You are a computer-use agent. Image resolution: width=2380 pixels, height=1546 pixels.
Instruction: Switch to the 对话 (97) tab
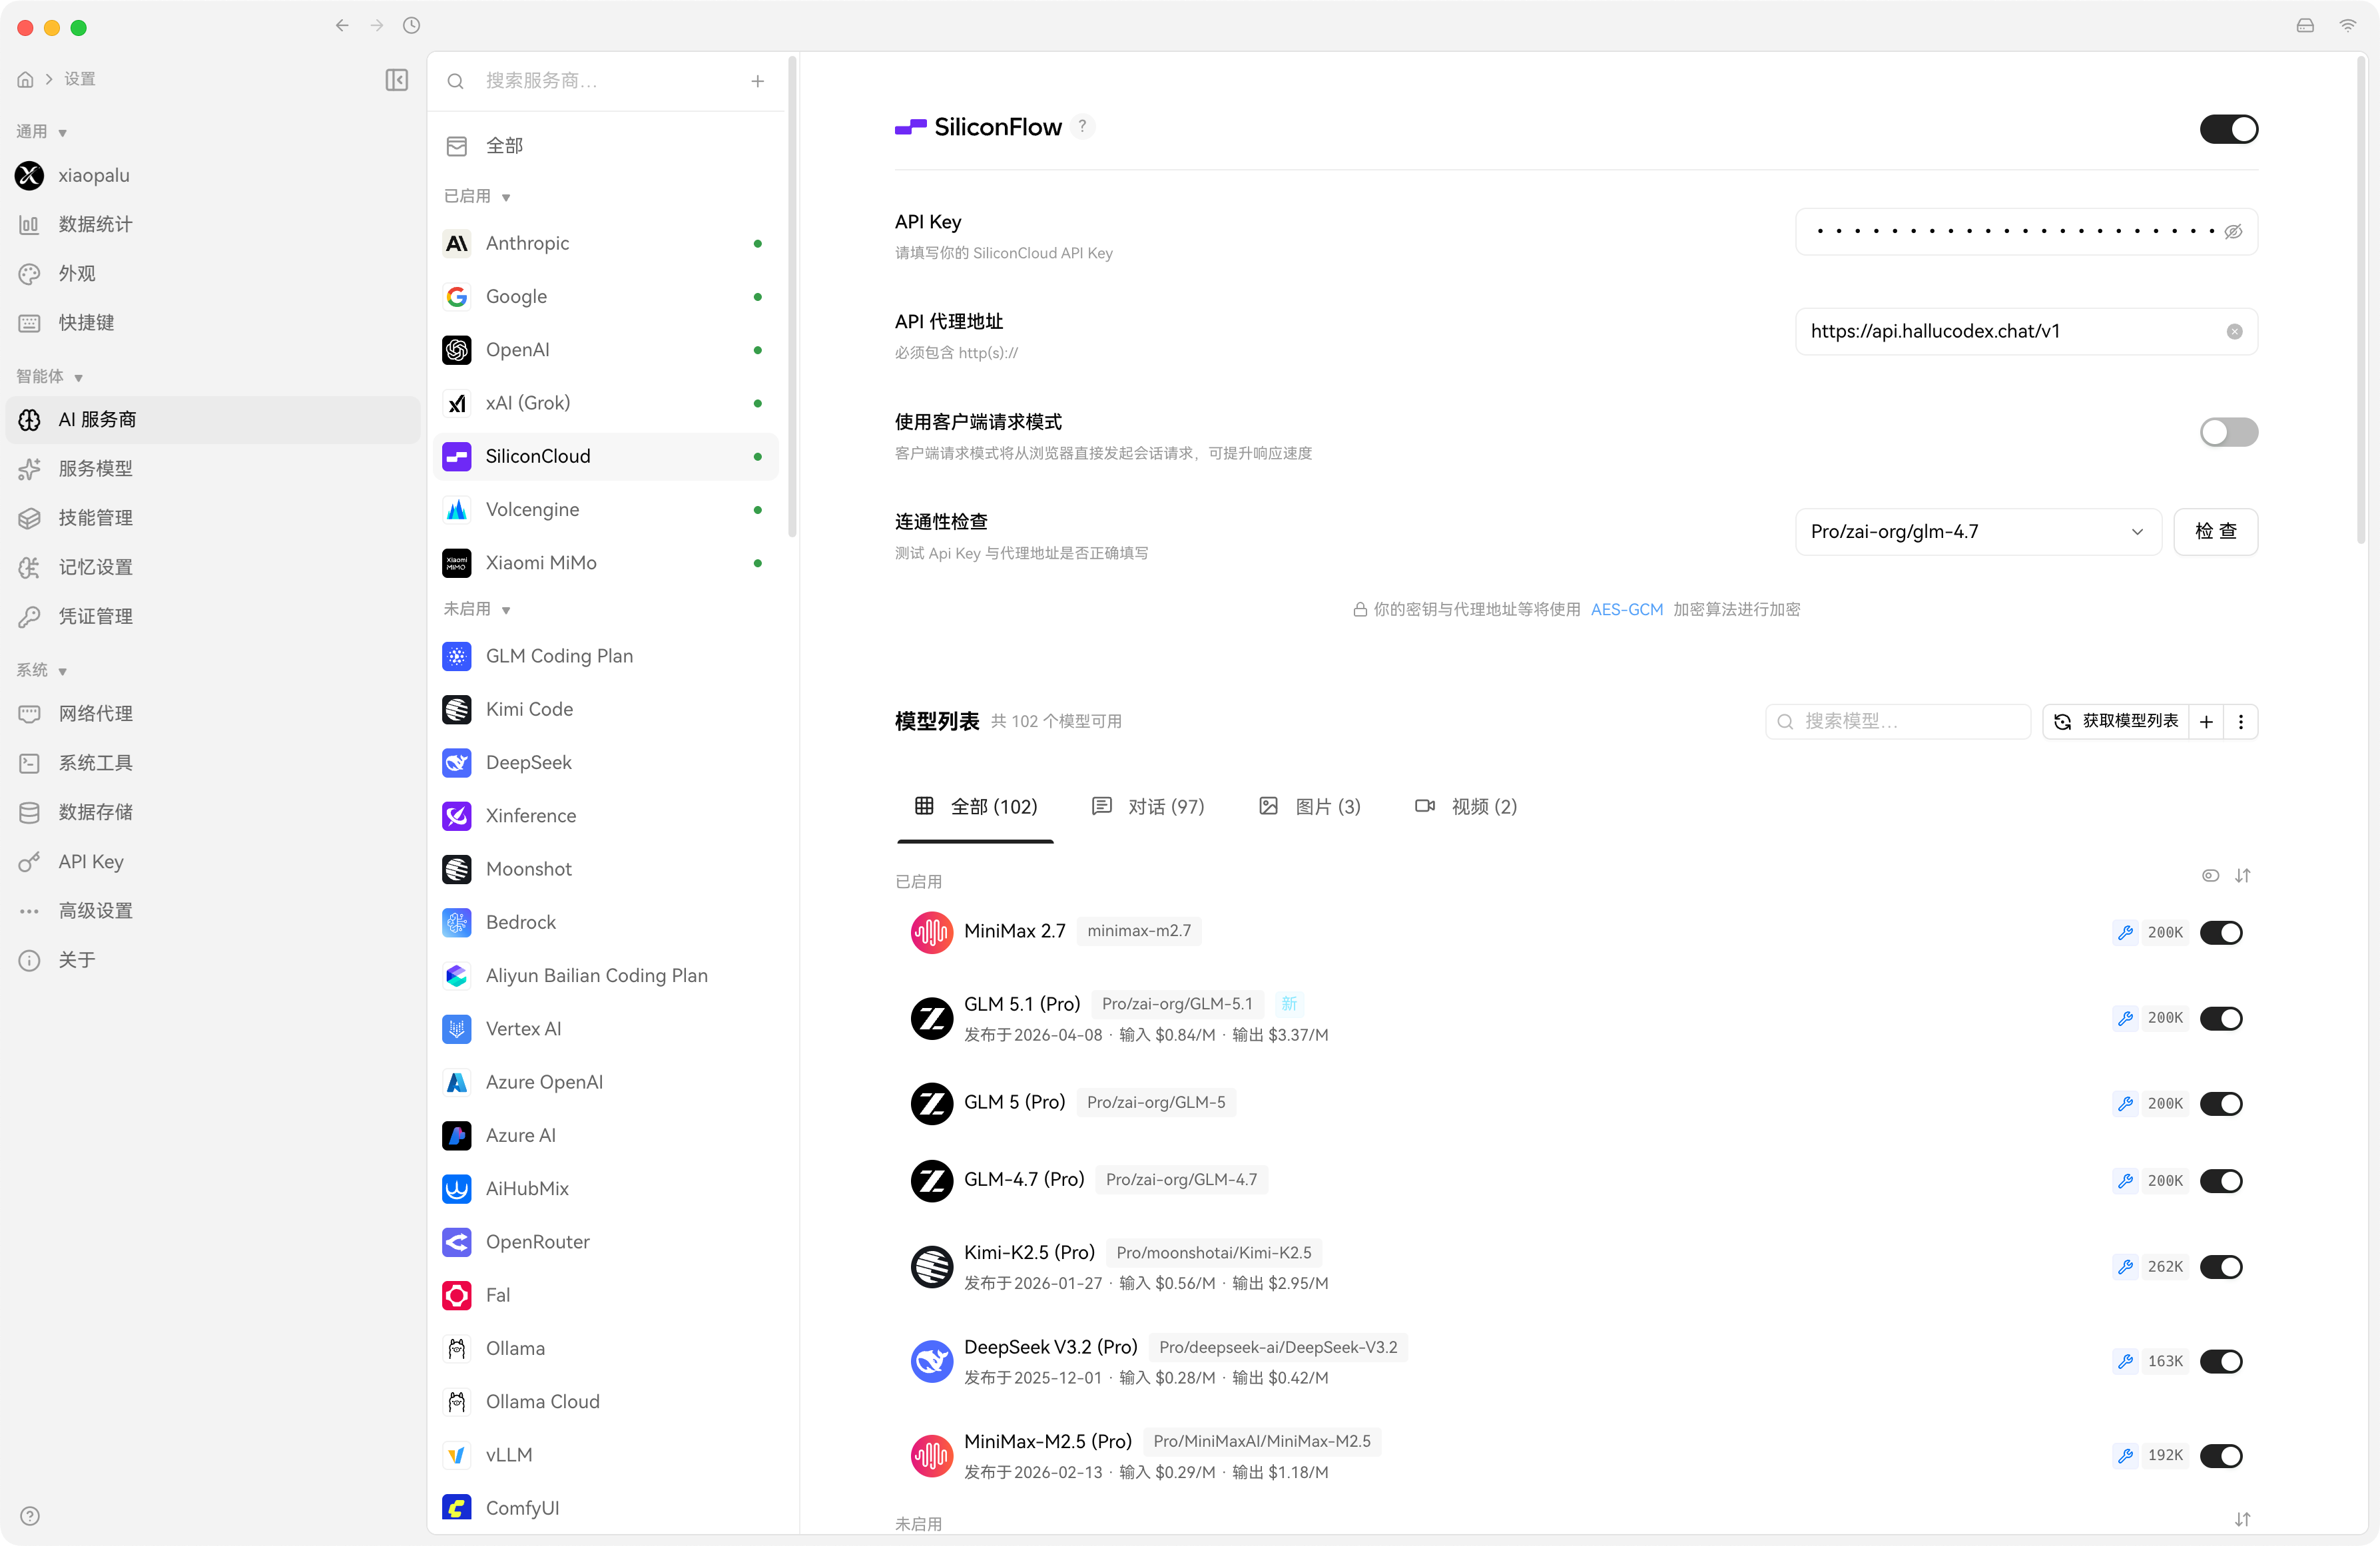point(1148,807)
